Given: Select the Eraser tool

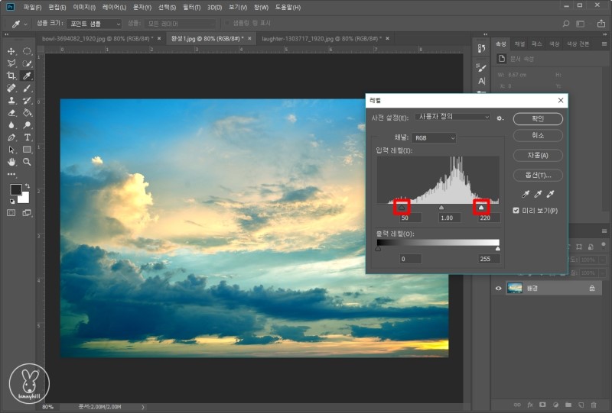Looking at the screenshot, I should (x=11, y=113).
